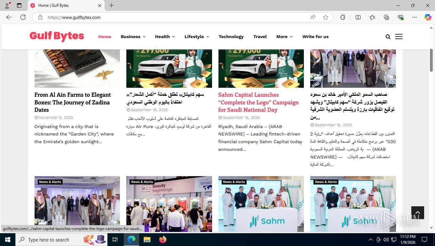Open Tab actions menu icon
The image size is (435, 246).
(x=19, y=5)
